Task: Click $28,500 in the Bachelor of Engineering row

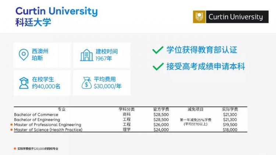Action: (x=161, y=120)
